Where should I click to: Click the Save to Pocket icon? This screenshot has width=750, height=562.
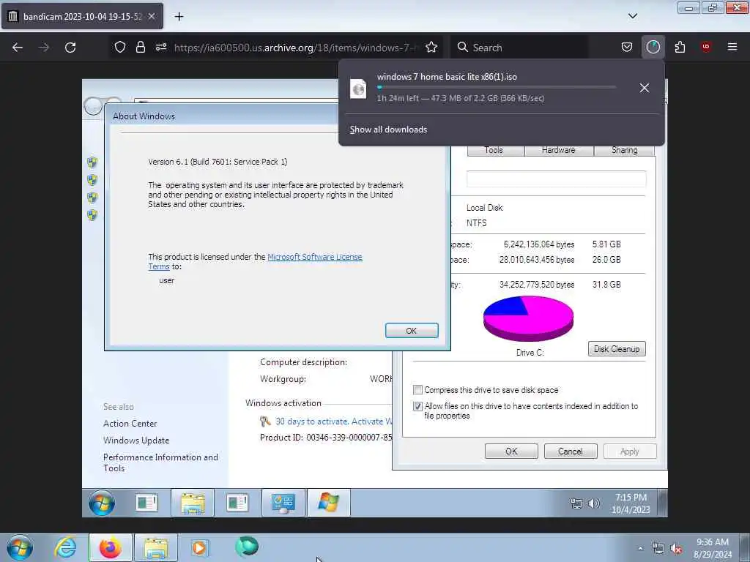627,47
